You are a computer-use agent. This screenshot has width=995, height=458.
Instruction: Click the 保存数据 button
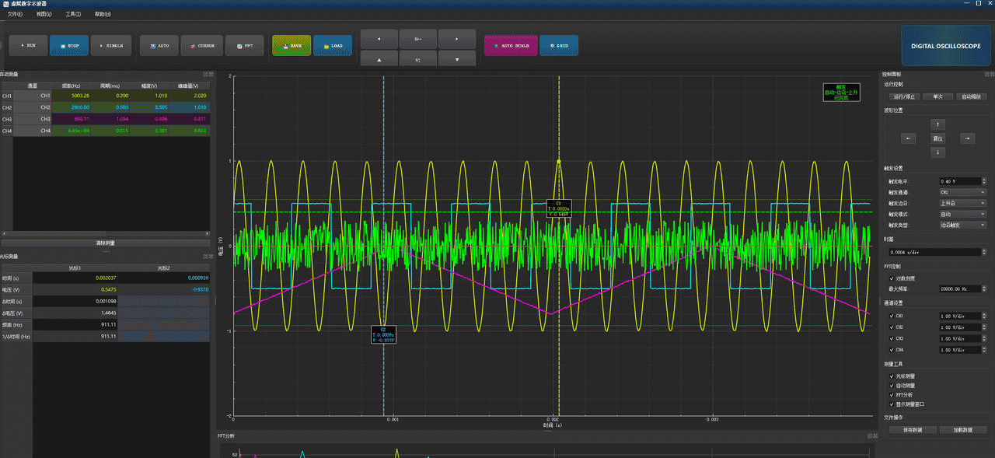click(x=911, y=429)
